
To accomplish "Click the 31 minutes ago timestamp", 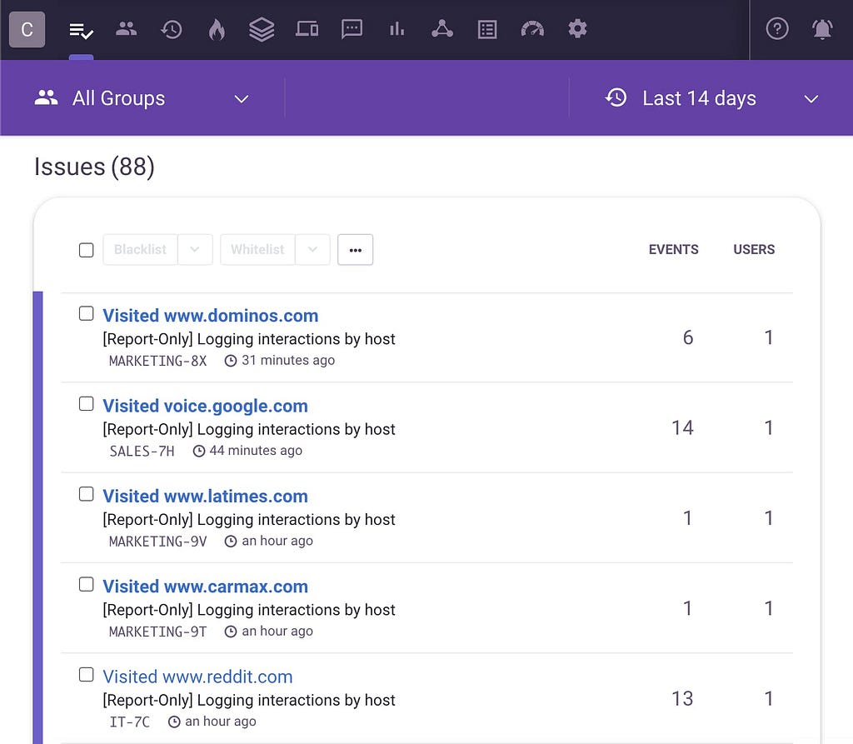I will click(288, 360).
